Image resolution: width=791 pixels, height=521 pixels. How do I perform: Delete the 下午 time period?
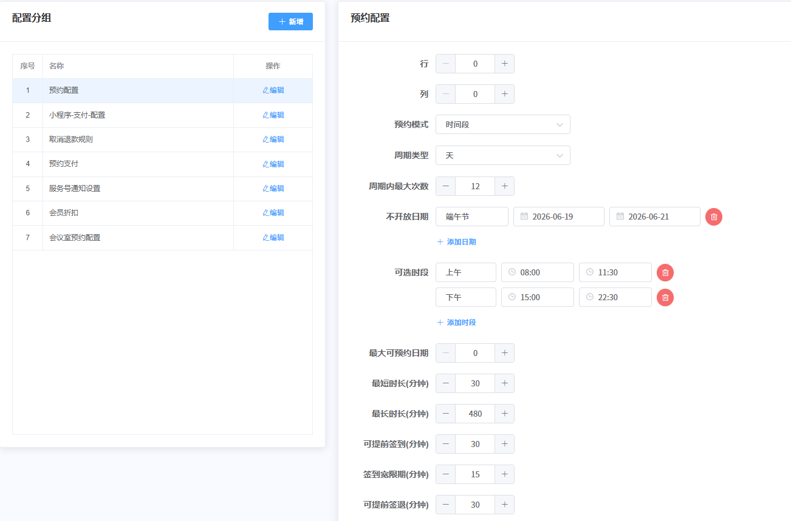665,298
